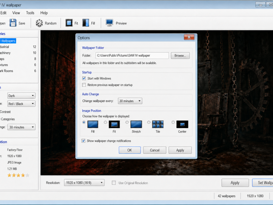Select the Center radio button
273x205 pixels.
point(173,122)
